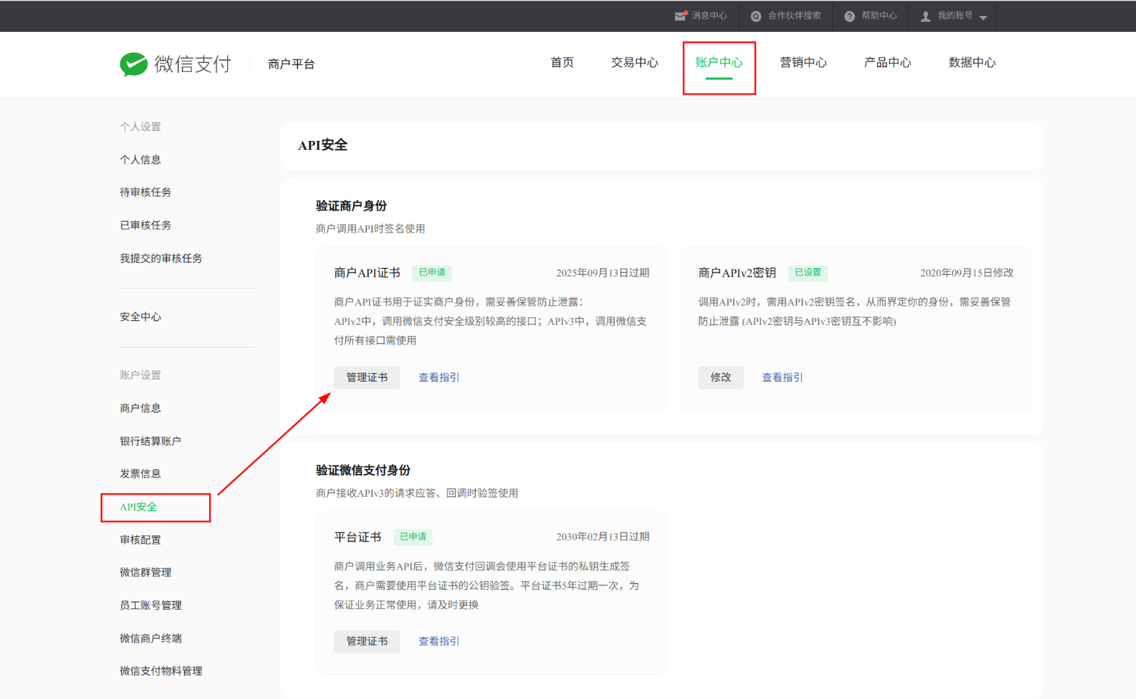Click the API安全 page heading
Viewport: 1136px width, 699px height.
coord(323,145)
